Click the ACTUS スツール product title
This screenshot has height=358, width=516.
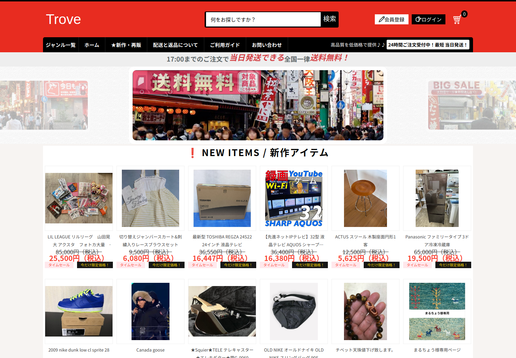(365, 241)
